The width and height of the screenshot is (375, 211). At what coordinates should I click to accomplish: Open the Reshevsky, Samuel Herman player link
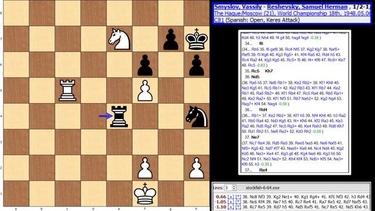(x=307, y=6)
